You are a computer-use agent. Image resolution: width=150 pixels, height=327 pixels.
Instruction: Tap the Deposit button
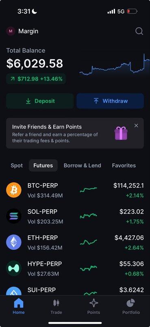click(x=40, y=101)
